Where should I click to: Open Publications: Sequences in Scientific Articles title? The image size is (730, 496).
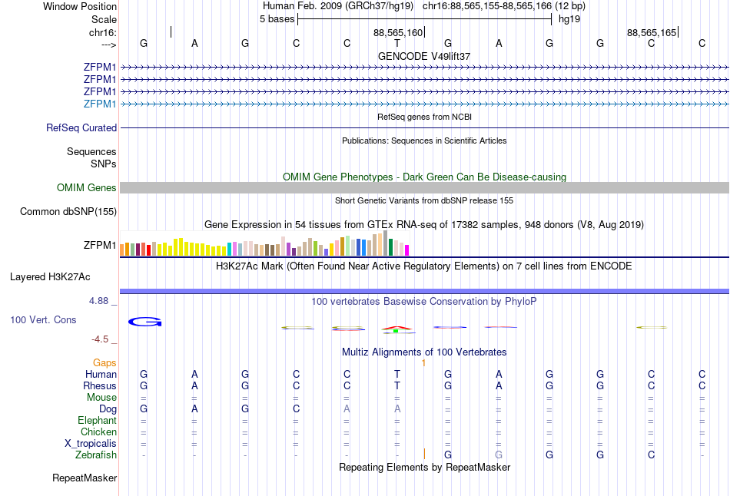click(x=424, y=141)
